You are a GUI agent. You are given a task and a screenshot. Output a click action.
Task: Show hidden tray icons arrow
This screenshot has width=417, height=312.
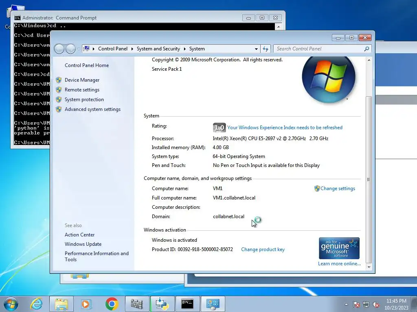pos(346,304)
